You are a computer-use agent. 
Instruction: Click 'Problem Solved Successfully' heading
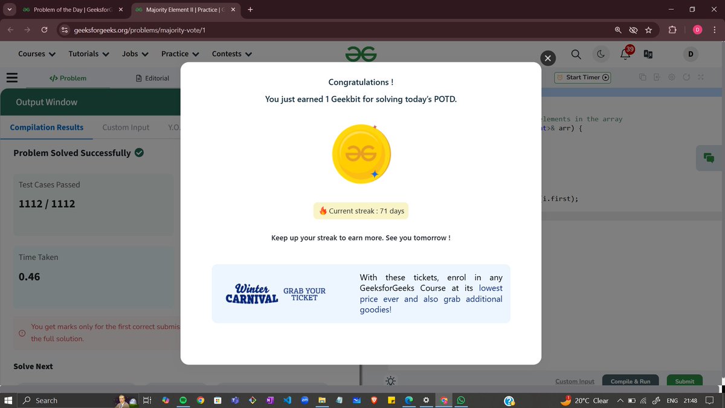click(x=72, y=153)
